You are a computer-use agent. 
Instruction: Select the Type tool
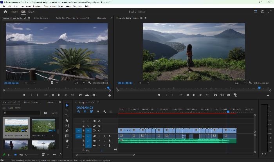67,146
